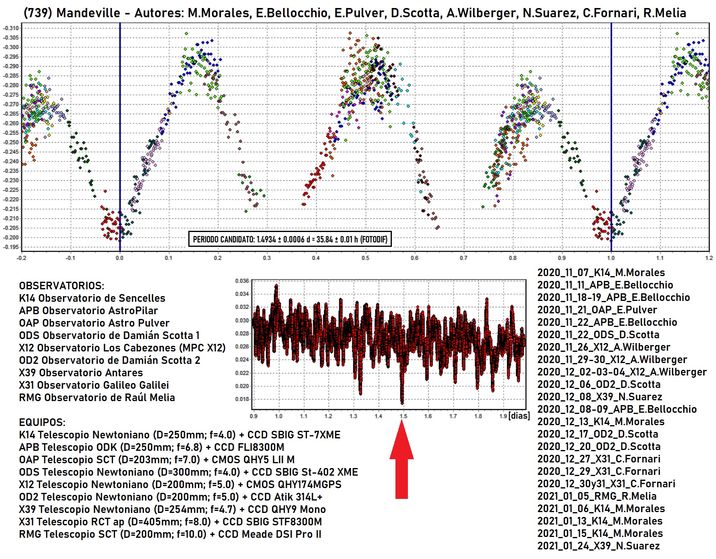
Task: Click the 0.5 label on the phase axis
Action: click(365, 258)
